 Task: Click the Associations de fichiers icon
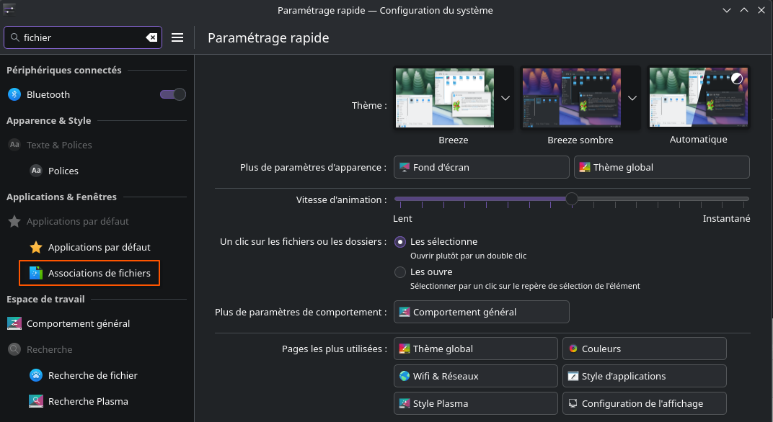36,273
